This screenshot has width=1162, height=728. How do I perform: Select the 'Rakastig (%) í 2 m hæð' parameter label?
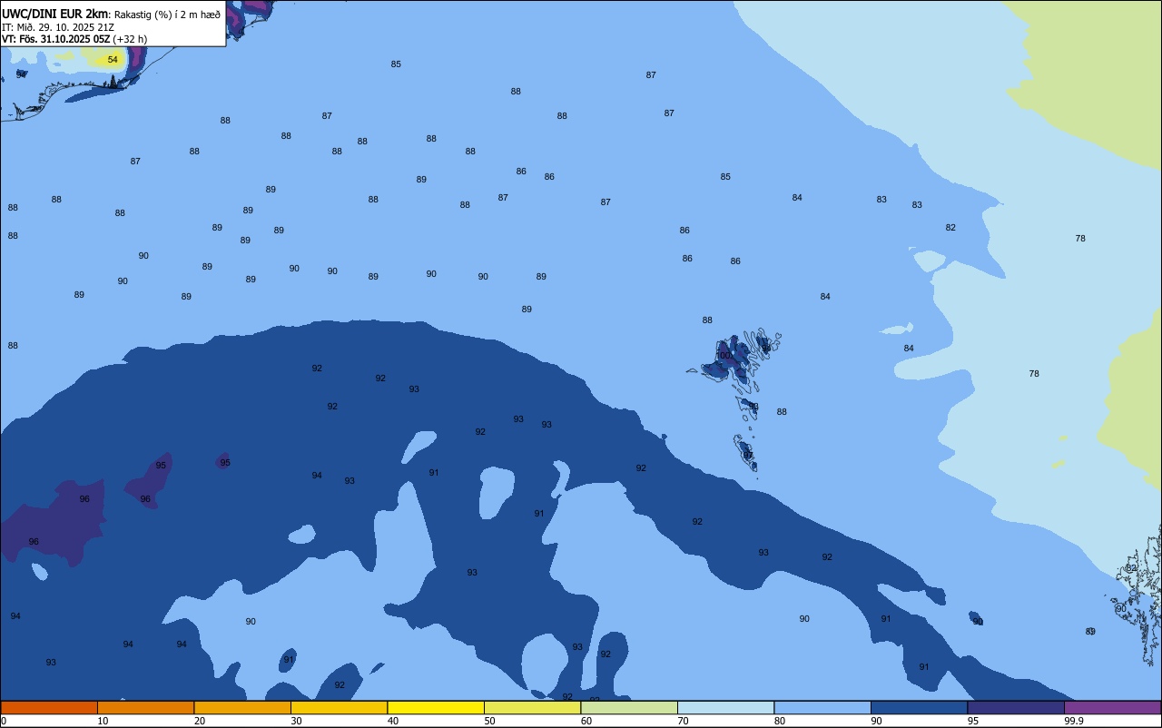coord(167,15)
